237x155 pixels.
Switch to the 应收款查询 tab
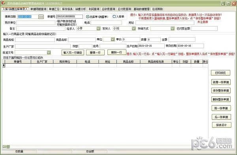click(108, 9)
